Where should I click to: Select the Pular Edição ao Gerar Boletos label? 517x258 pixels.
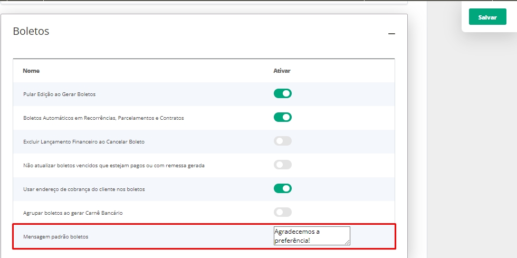pyautogui.click(x=59, y=94)
